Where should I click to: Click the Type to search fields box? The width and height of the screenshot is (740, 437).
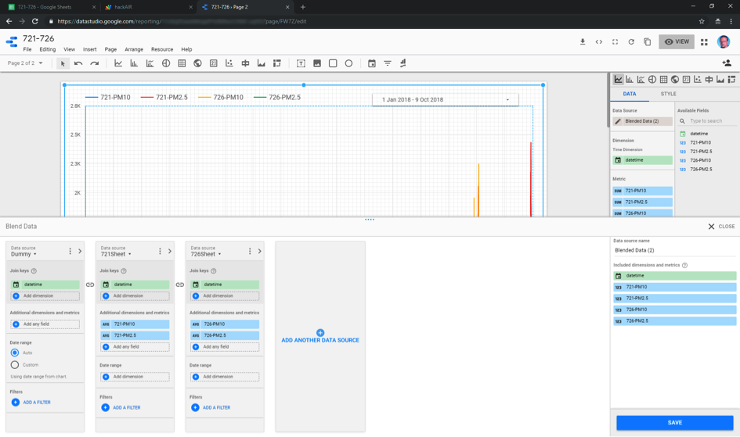[x=706, y=121]
